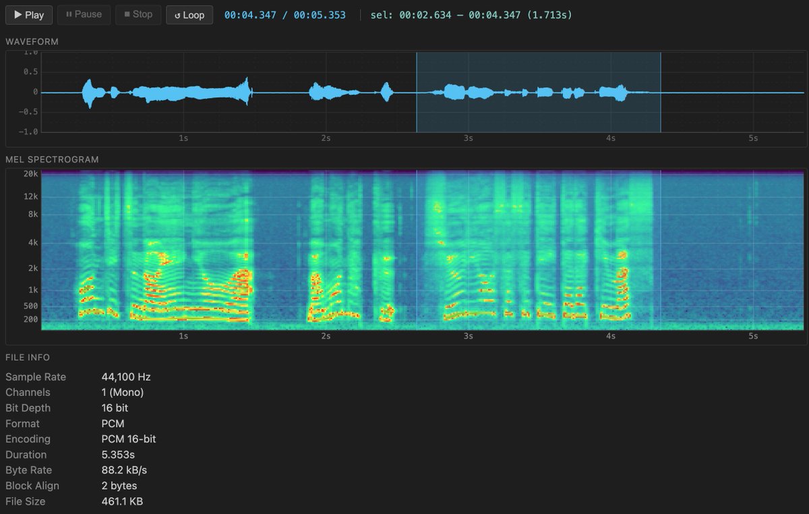Click the current time display 00:04.347 / 00:05.353

pos(285,15)
